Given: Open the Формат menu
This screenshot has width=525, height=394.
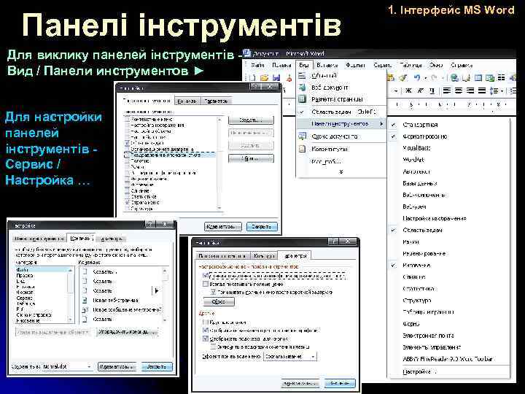Looking at the screenshot, I should pos(355,65).
